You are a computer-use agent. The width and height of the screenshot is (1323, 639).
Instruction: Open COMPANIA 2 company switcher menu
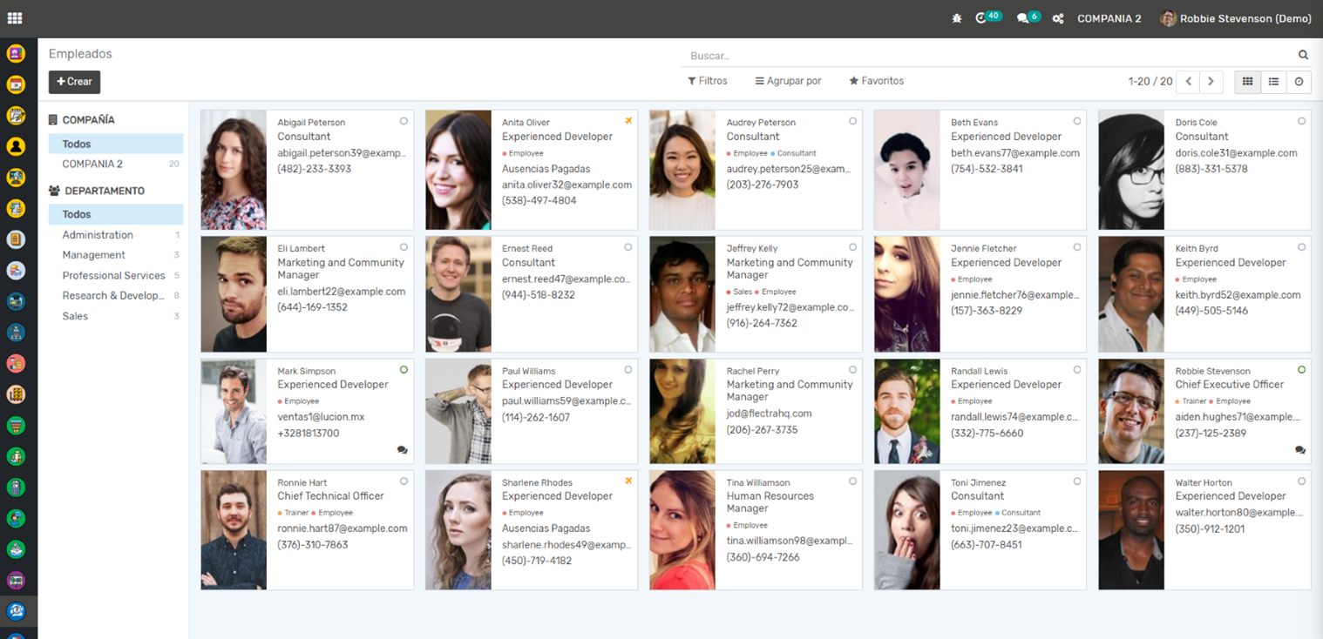coord(1109,18)
